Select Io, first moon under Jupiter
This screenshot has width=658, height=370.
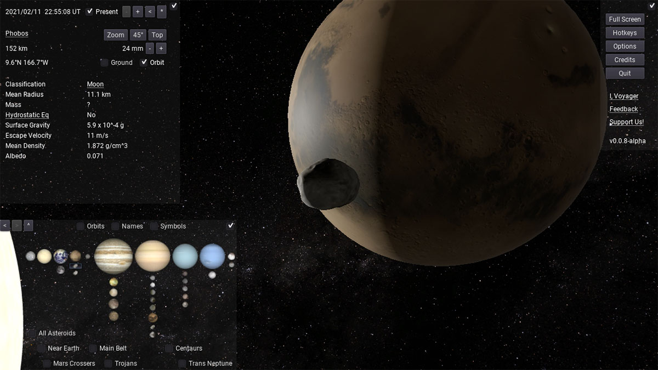click(114, 282)
